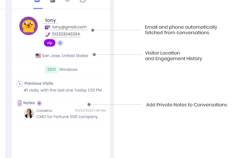Edit the visitor name field tony
The width and height of the screenshot is (235, 158).
(50, 20)
